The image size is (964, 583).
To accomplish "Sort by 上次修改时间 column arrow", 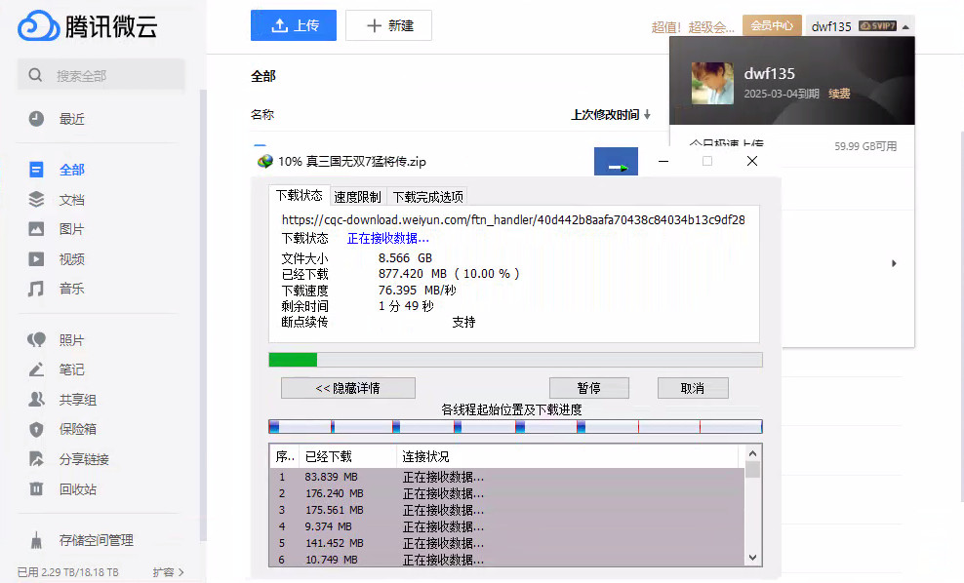I will [x=647, y=115].
